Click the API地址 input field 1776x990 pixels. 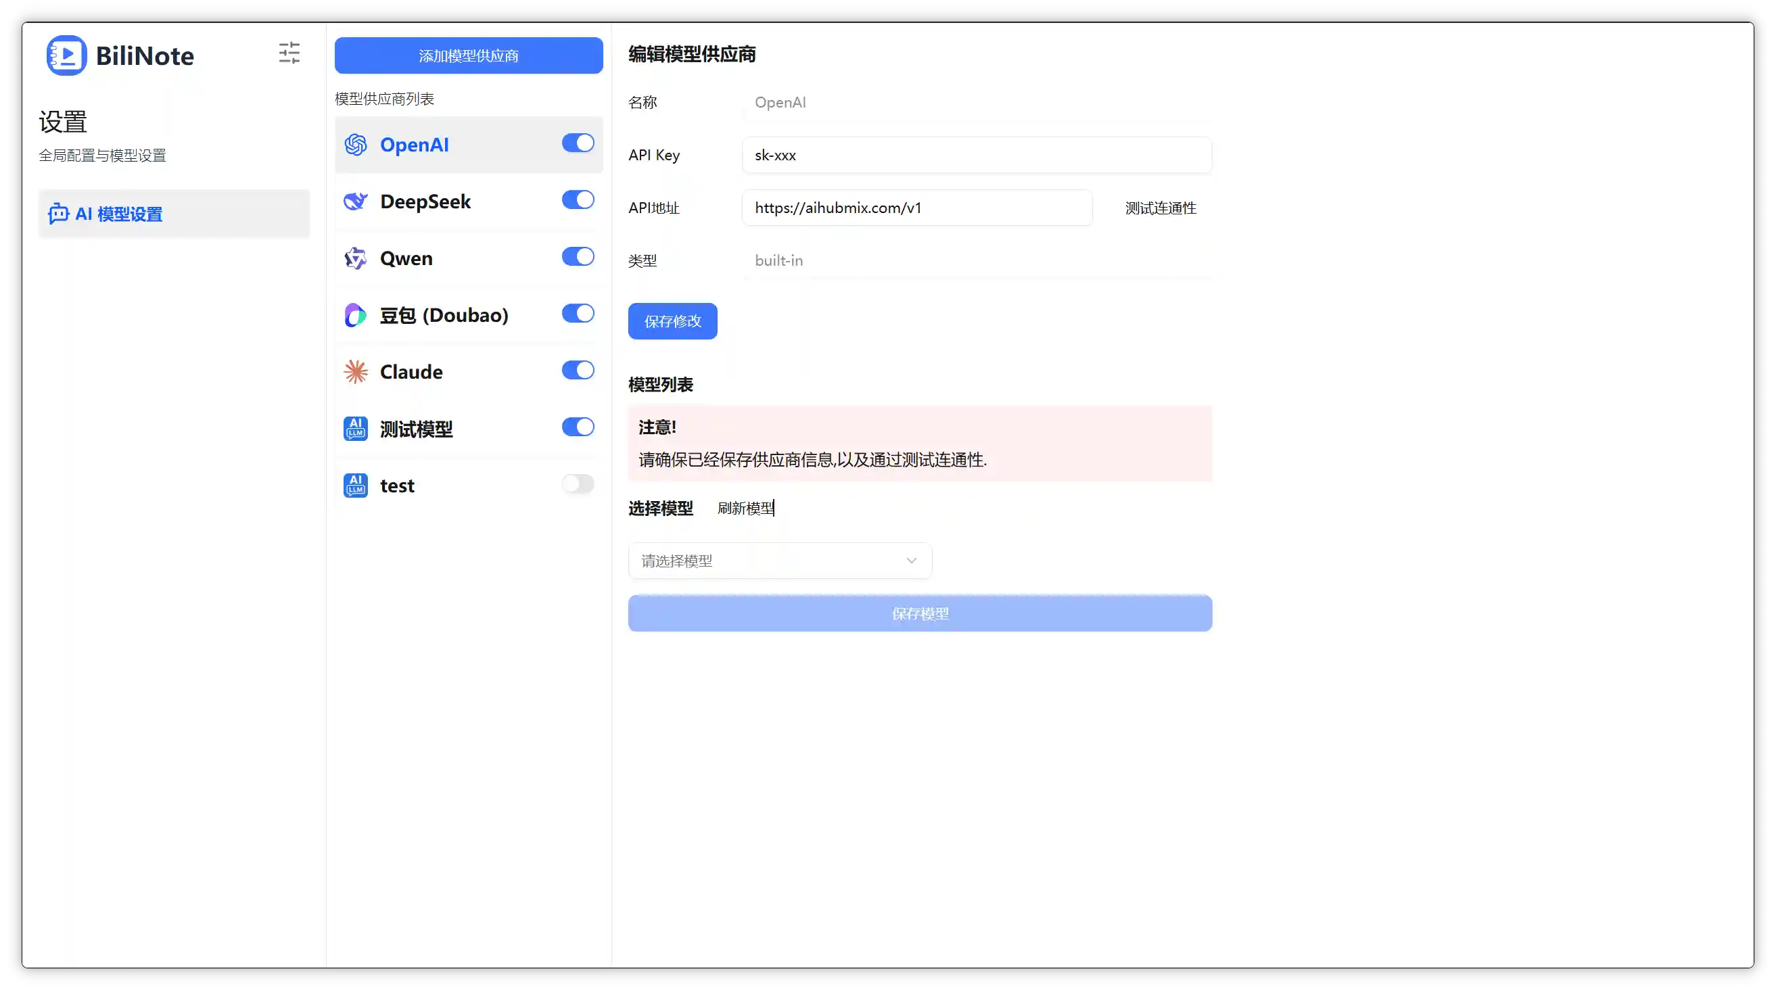click(x=916, y=208)
